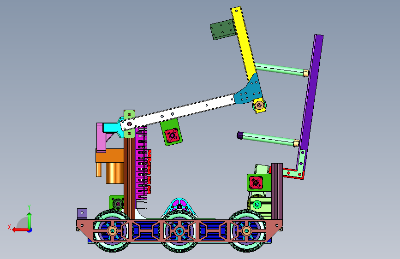400x259 pixels.
Task: Select the middle wheel hub
Action: pos(179,231)
